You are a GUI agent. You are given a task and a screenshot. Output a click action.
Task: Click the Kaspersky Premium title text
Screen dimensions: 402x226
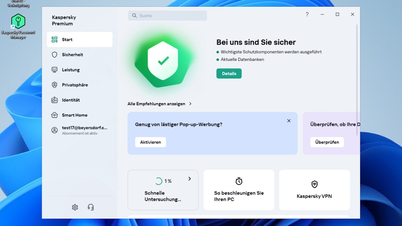coord(64,20)
